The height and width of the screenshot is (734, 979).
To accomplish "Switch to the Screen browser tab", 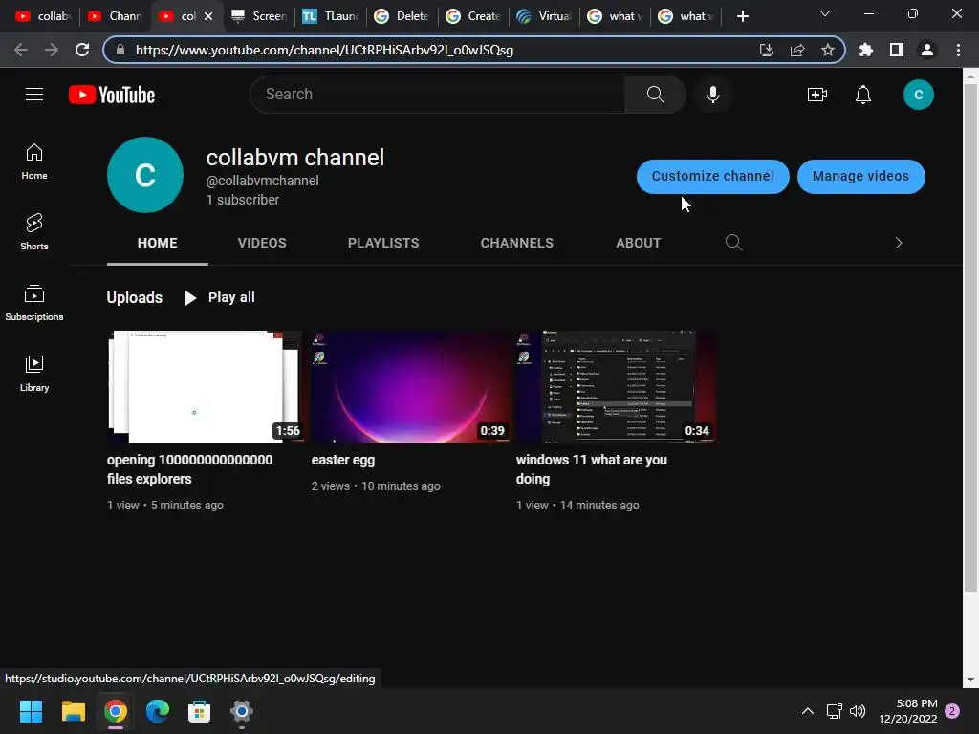I will [259, 16].
